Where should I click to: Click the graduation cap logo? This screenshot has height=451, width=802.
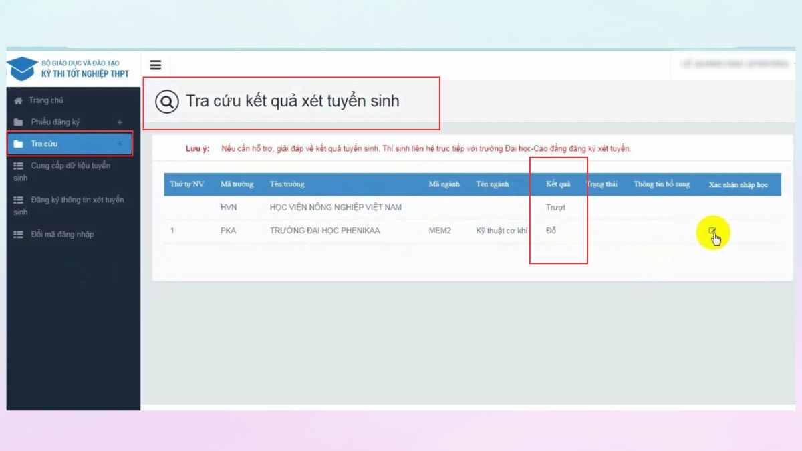point(23,69)
